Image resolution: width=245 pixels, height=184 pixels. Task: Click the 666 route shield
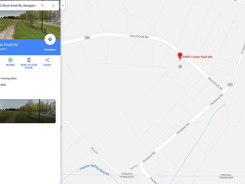87,37
